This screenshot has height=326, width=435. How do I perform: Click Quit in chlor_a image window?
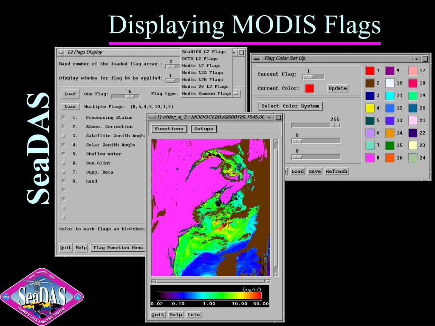coord(158,315)
